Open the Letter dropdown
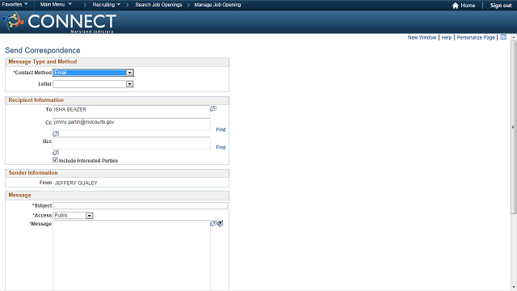The width and height of the screenshot is (517, 291). (x=94, y=84)
